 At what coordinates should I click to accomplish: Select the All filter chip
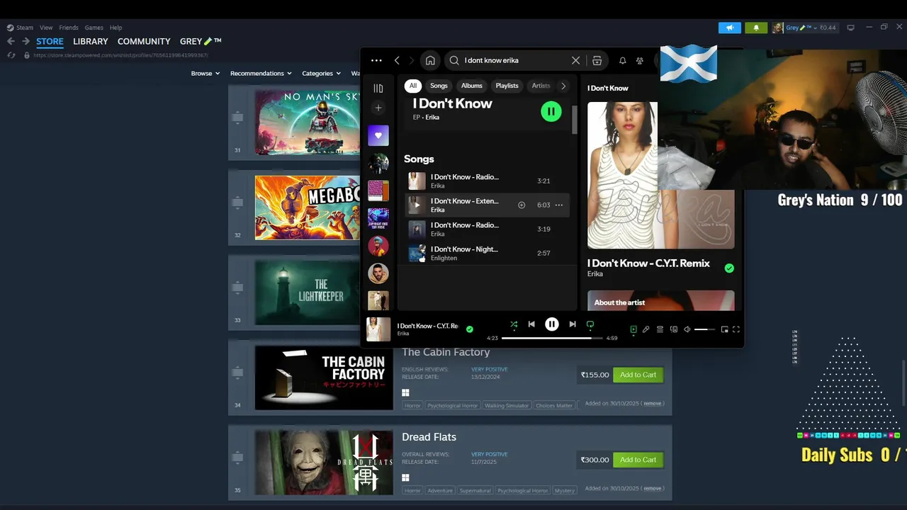tap(413, 86)
